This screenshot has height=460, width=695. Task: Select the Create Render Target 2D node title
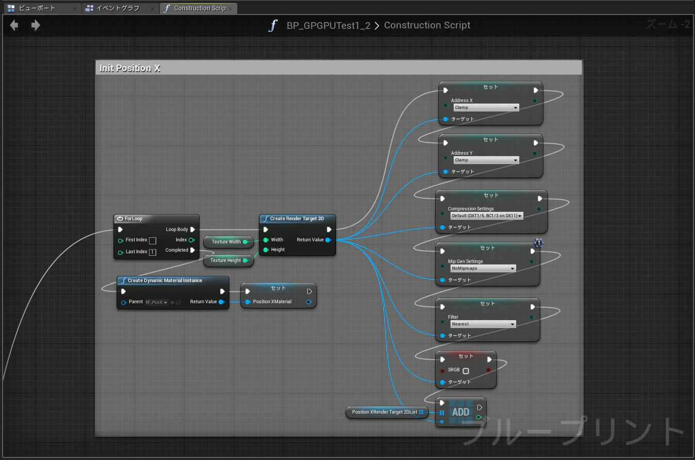pyautogui.click(x=297, y=219)
